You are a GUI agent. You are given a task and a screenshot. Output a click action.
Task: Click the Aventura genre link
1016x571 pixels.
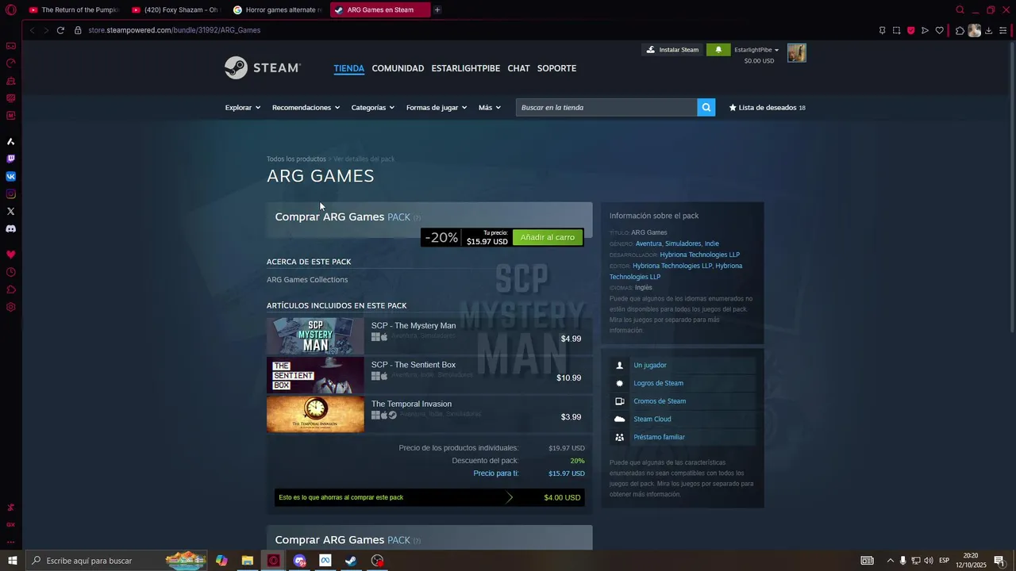point(648,243)
